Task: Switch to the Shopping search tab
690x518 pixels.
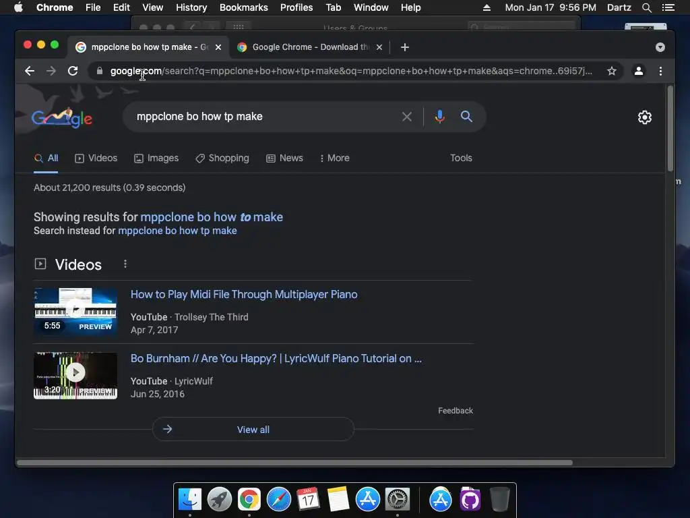Action: click(x=222, y=158)
